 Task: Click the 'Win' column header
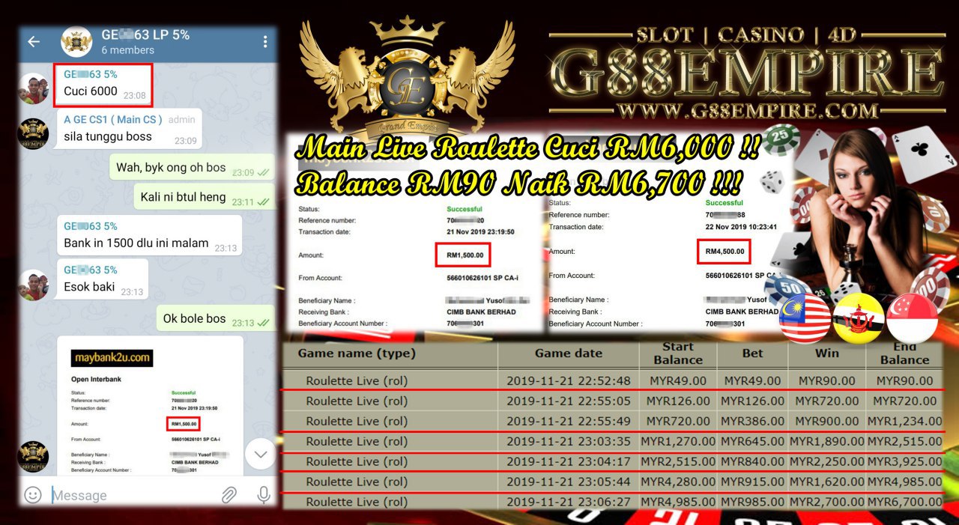click(x=827, y=353)
